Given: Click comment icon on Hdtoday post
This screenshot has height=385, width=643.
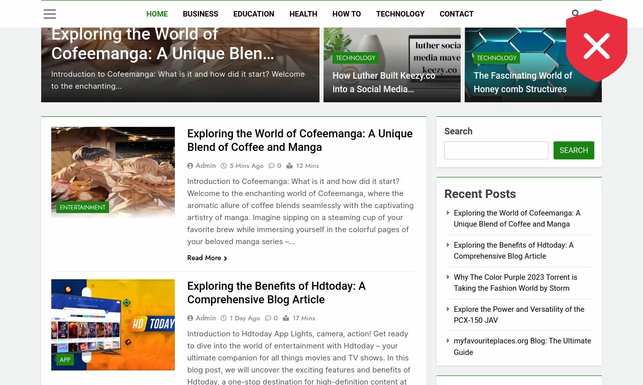Looking at the screenshot, I should tap(268, 318).
